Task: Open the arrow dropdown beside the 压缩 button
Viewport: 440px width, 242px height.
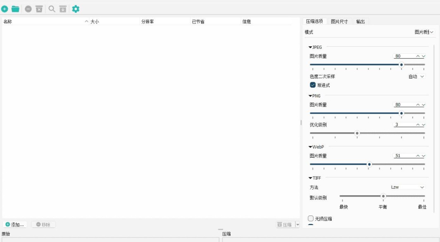Action: (x=297, y=225)
